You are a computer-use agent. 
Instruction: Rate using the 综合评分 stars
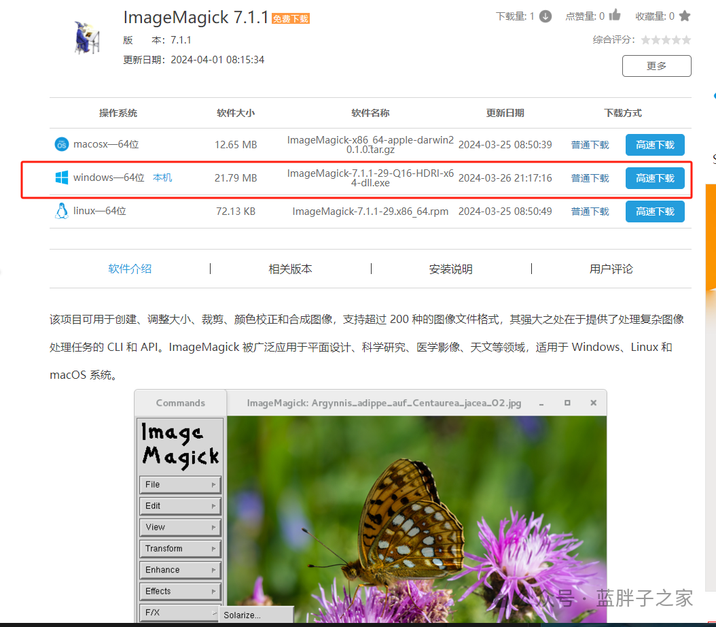(666, 40)
